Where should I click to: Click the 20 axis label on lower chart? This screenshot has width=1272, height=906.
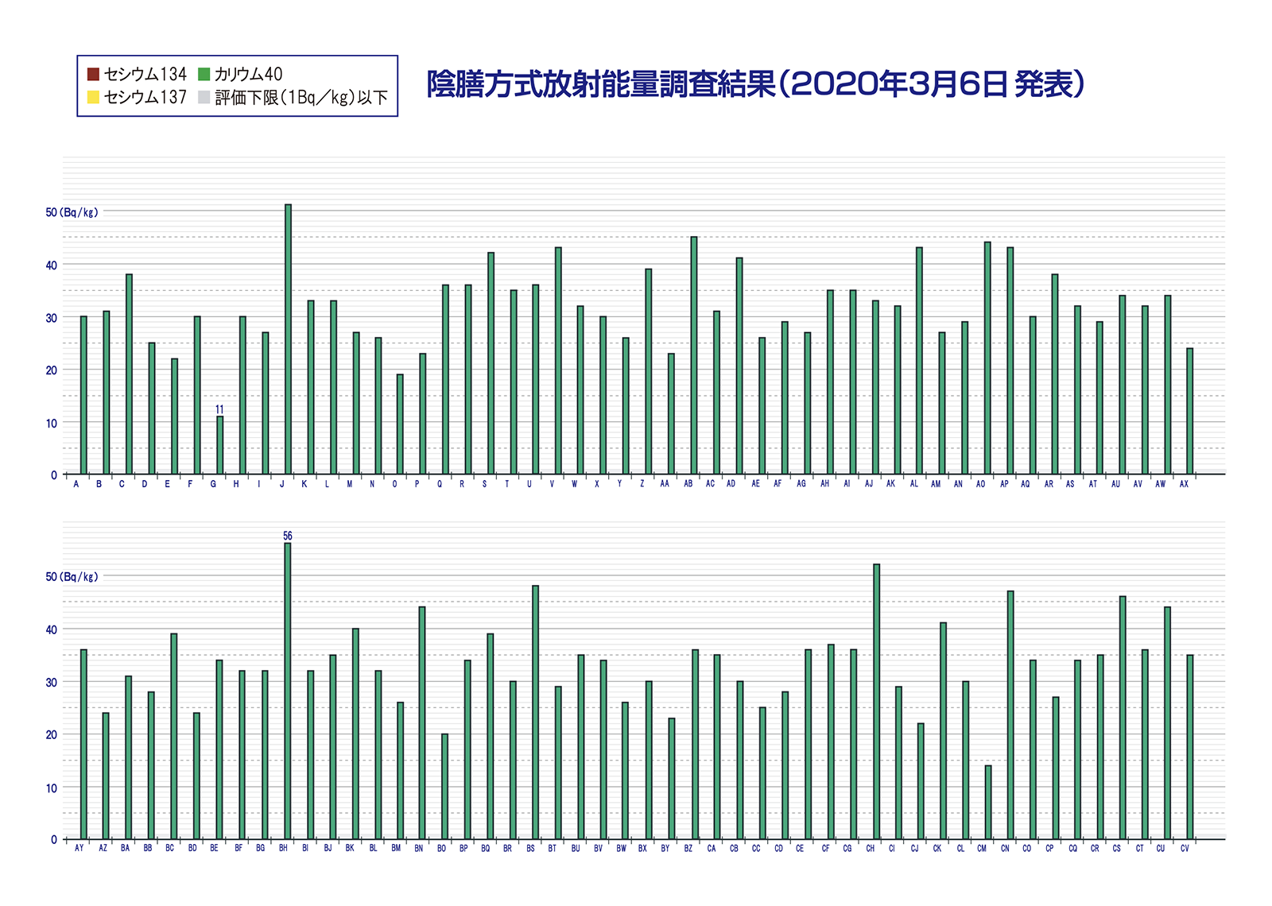click(52, 735)
